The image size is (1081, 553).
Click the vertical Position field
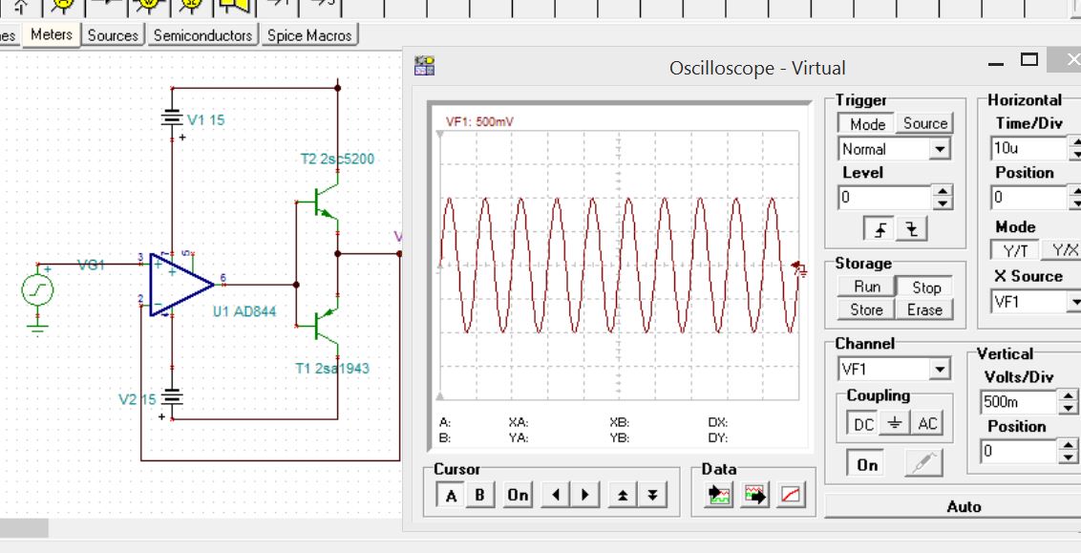tap(1019, 452)
